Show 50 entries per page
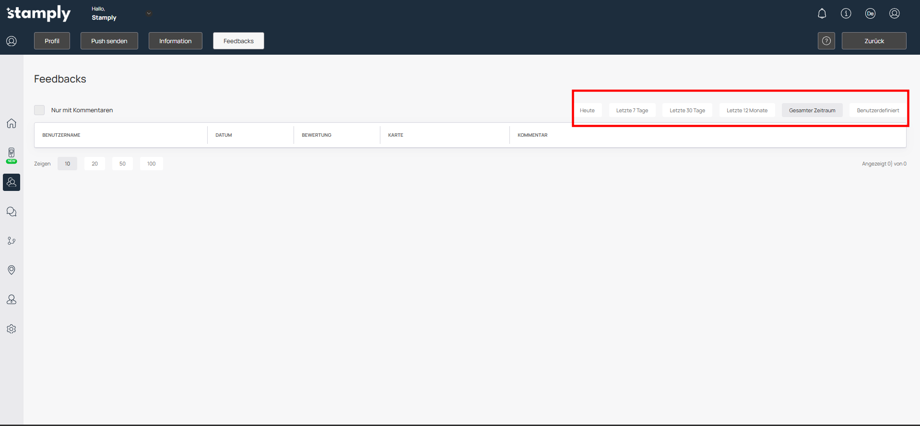The height and width of the screenshot is (426, 920). tap(122, 164)
